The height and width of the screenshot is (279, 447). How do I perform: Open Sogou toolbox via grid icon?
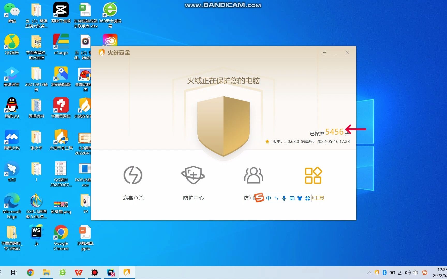pos(308,198)
